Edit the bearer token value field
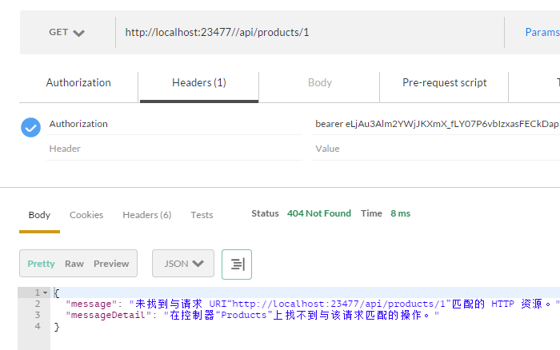Screen dimensions: 560x350 coord(436,124)
